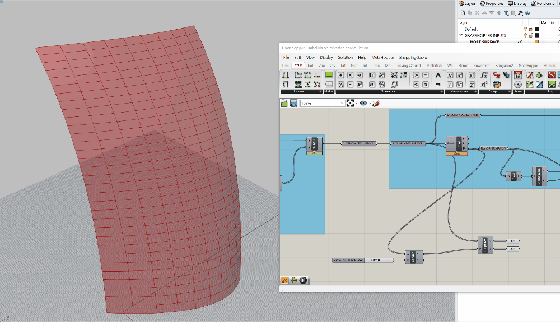Click the Zoom Extents canvas icon
Screen dimensions: 560x322
coord(351,103)
